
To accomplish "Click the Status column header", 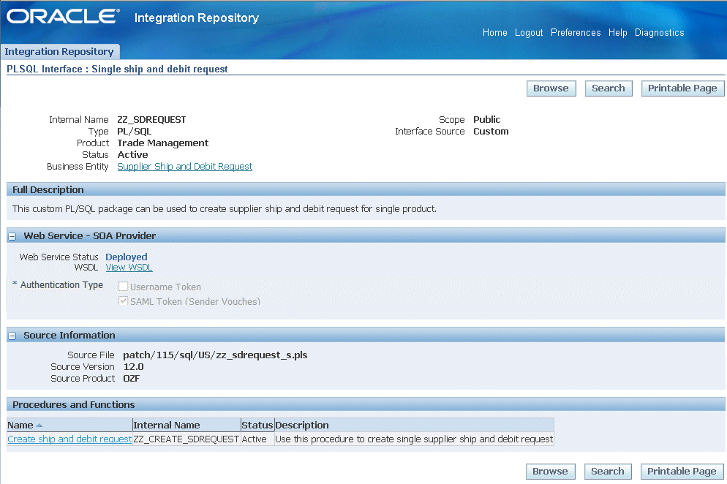I will [x=257, y=425].
